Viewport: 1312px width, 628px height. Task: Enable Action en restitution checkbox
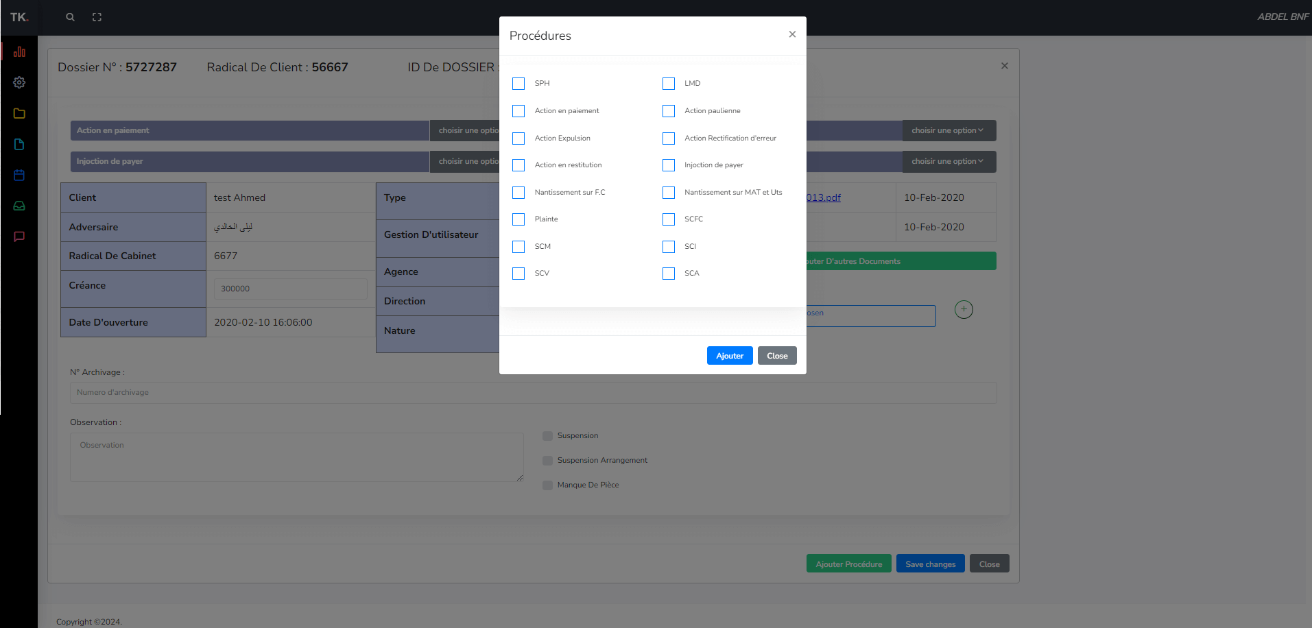518,165
